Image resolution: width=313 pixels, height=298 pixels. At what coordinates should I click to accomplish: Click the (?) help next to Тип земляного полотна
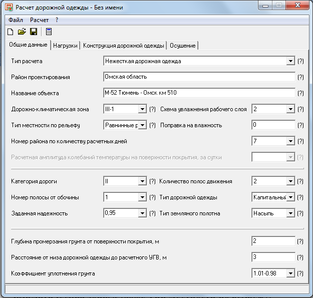[300, 213]
